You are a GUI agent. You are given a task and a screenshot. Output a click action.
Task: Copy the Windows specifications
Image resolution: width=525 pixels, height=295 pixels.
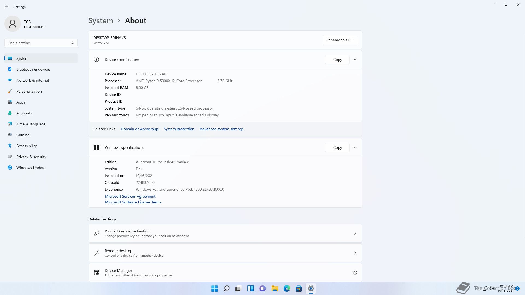337,147
